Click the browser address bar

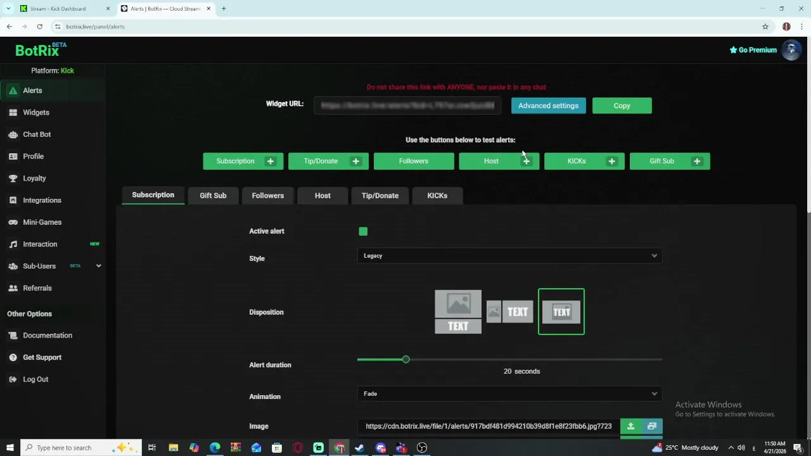tap(405, 27)
